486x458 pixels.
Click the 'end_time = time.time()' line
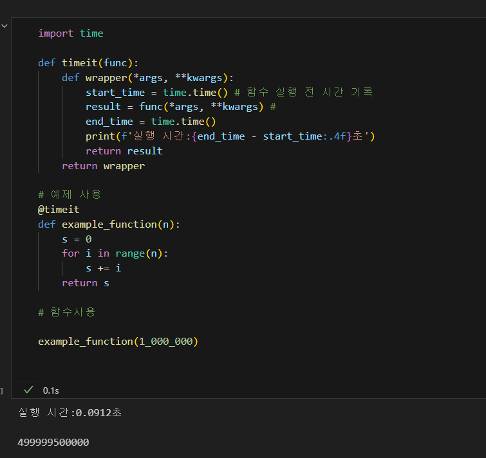(x=151, y=122)
